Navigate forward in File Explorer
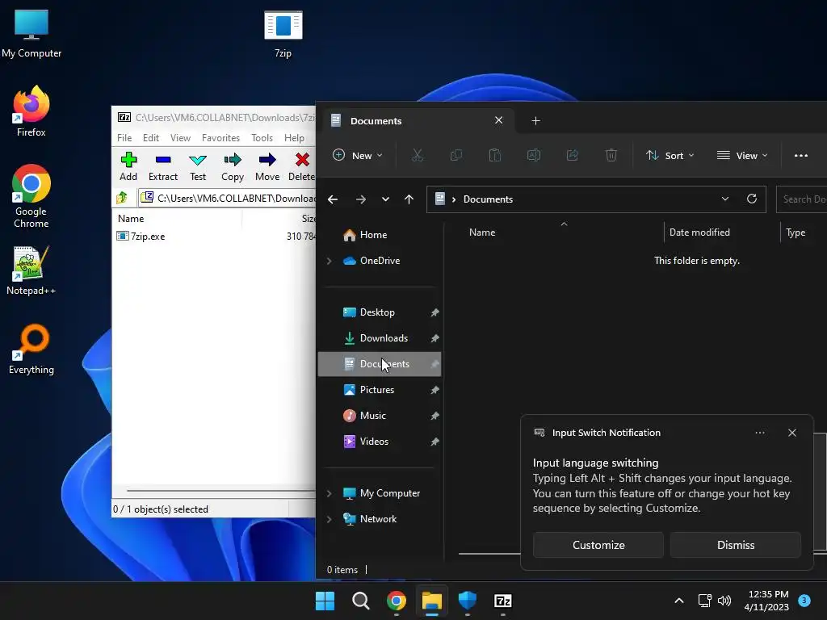The height and width of the screenshot is (620, 827). (x=361, y=199)
